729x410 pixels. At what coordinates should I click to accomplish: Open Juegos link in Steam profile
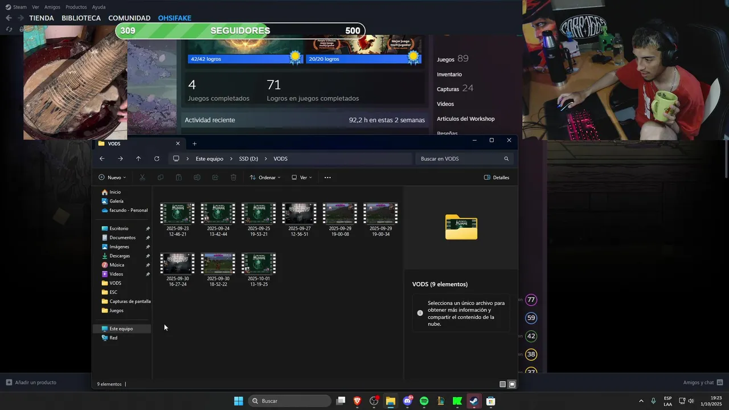click(x=445, y=59)
